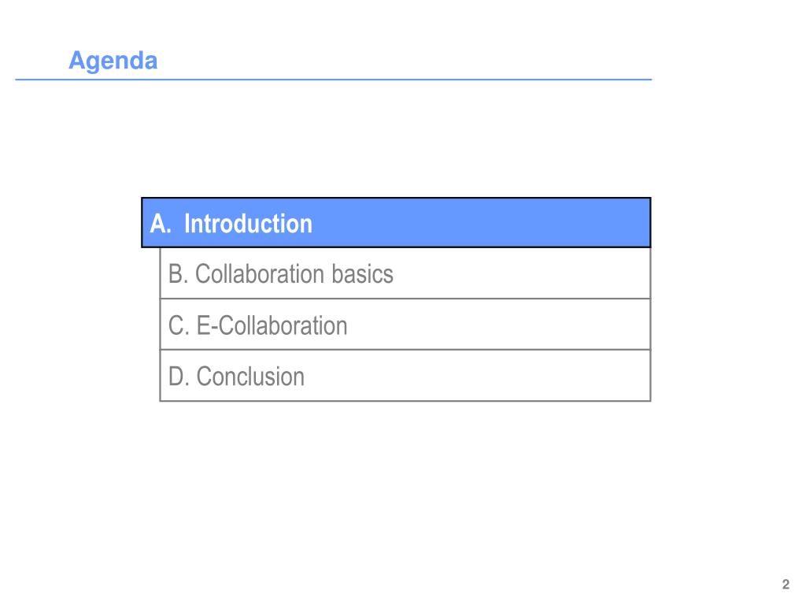This screenshot has width=806, height=605.
Task: Click the slide number 2 in the corner
Action: (786, 585)
